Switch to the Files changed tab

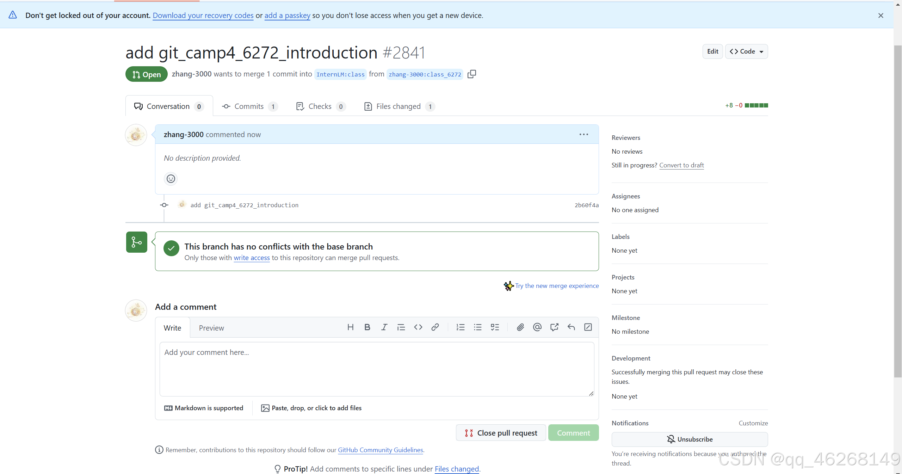(x=399, y=106)
